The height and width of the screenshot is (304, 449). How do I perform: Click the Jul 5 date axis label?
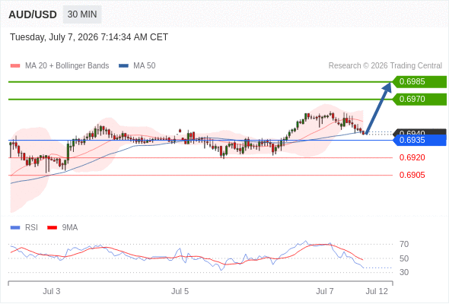tap(180, 291)
